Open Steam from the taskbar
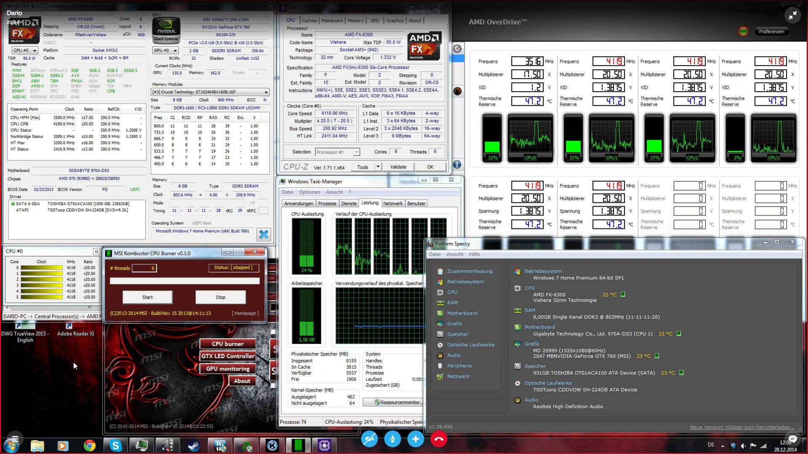This screenshot has height=454, width=808. (194, 445)
